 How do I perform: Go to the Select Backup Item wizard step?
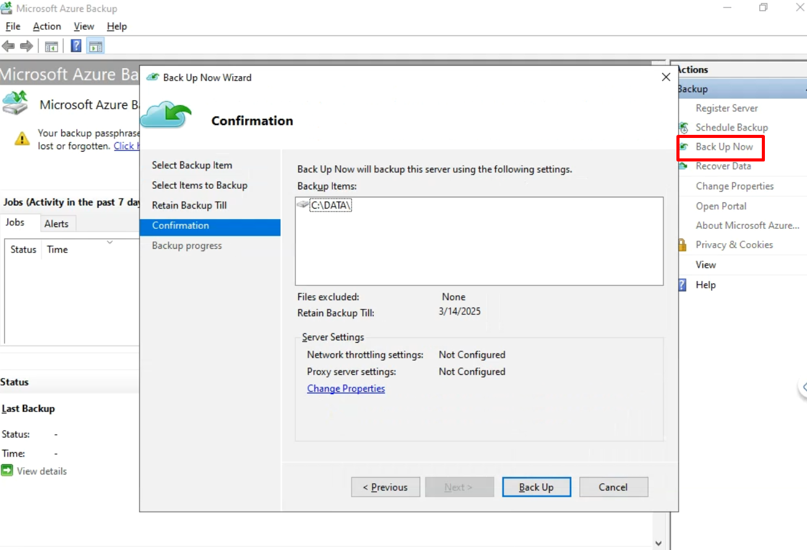(x=192, y=165)
